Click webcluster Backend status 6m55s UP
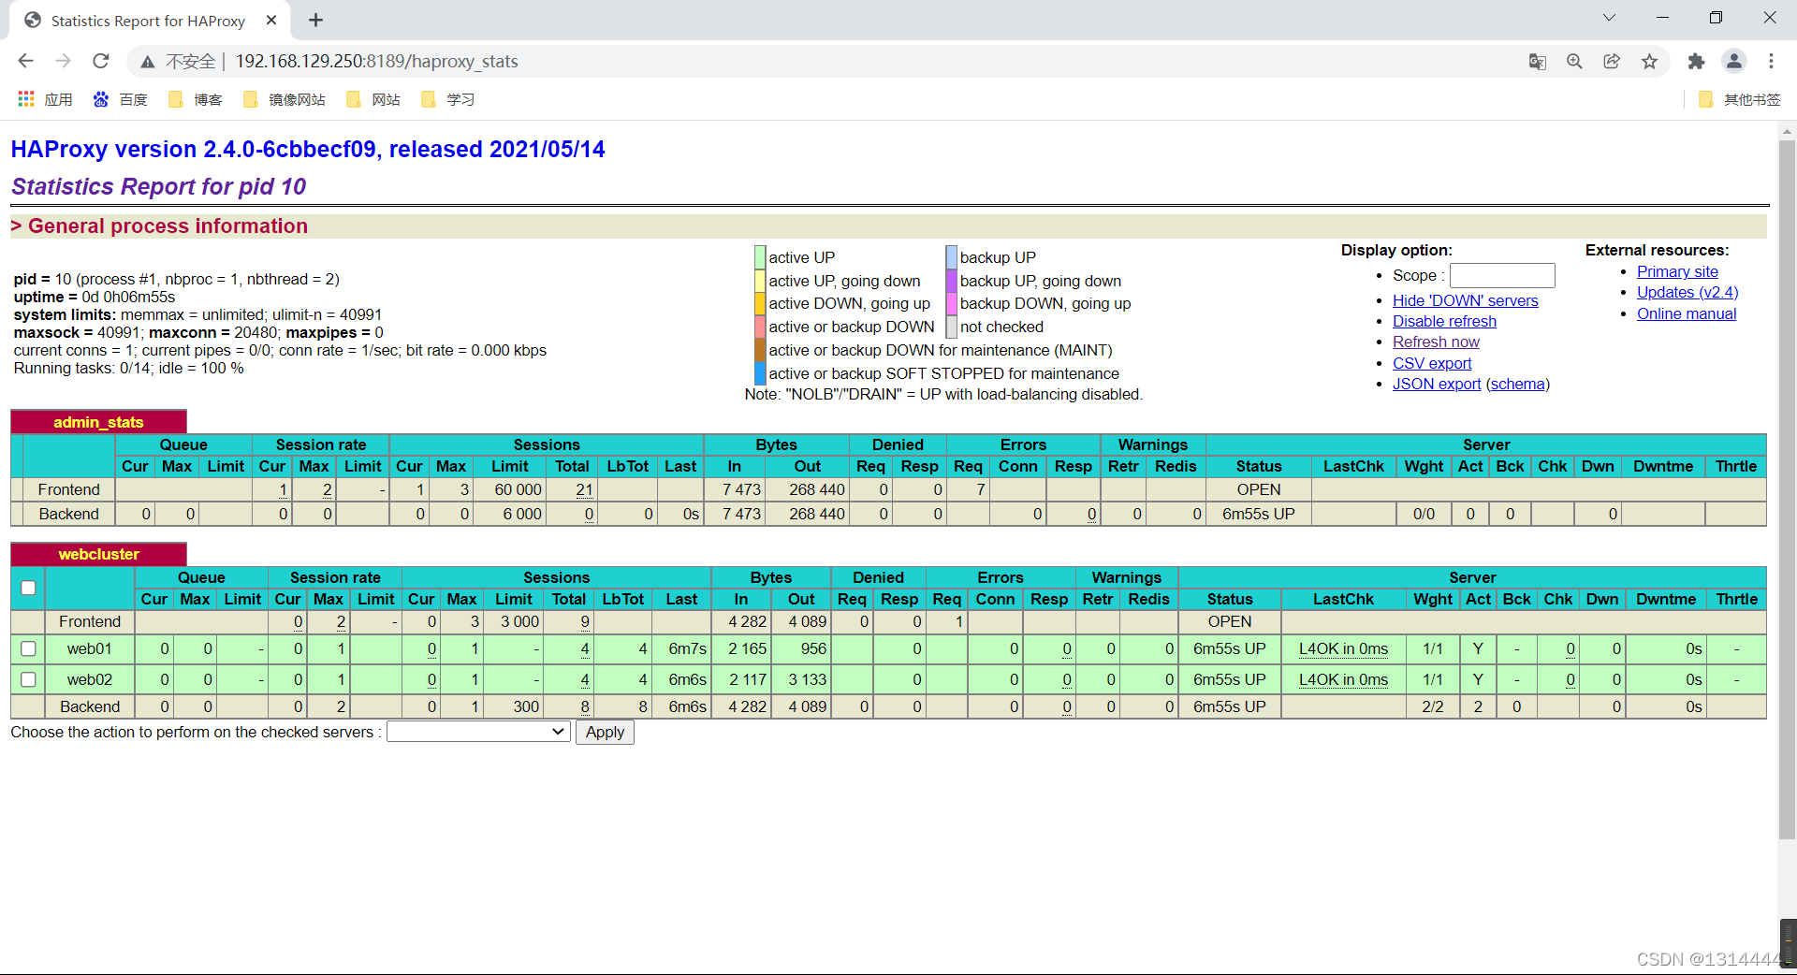Screen dimensions: 1797x975 (x=1229, y=706)
